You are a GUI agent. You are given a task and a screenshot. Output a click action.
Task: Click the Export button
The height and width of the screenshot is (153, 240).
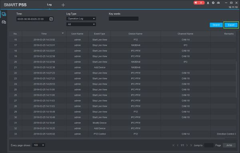(x=231, y=25)
